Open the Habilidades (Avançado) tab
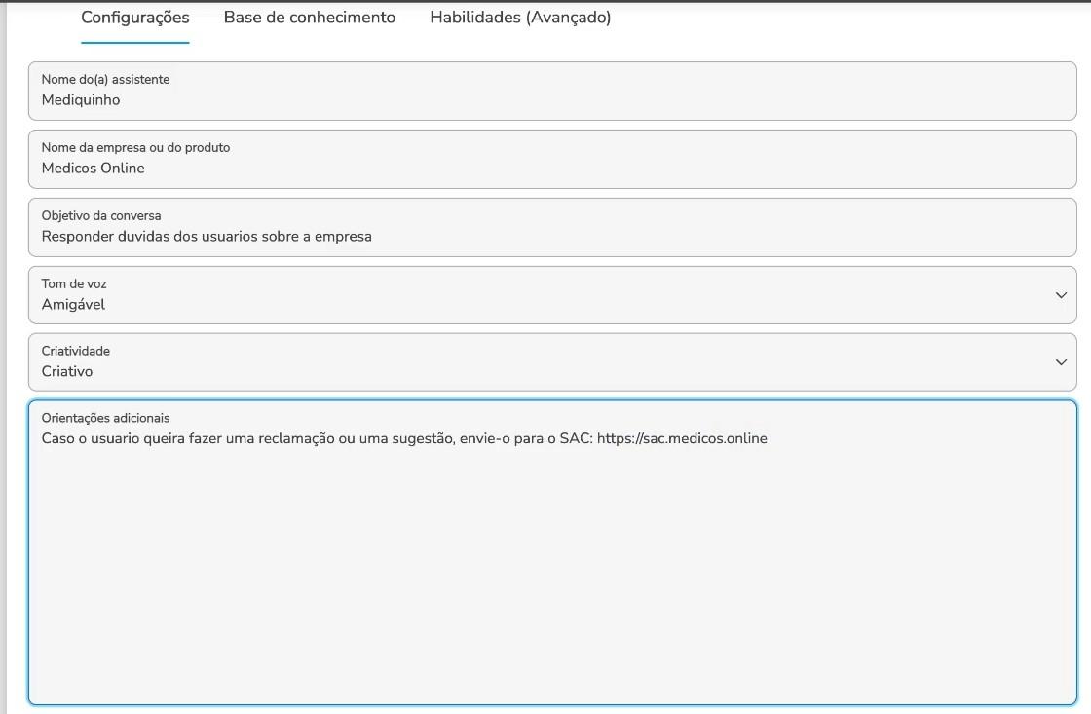Screen dimensions: 1091x714 (520, 18)
